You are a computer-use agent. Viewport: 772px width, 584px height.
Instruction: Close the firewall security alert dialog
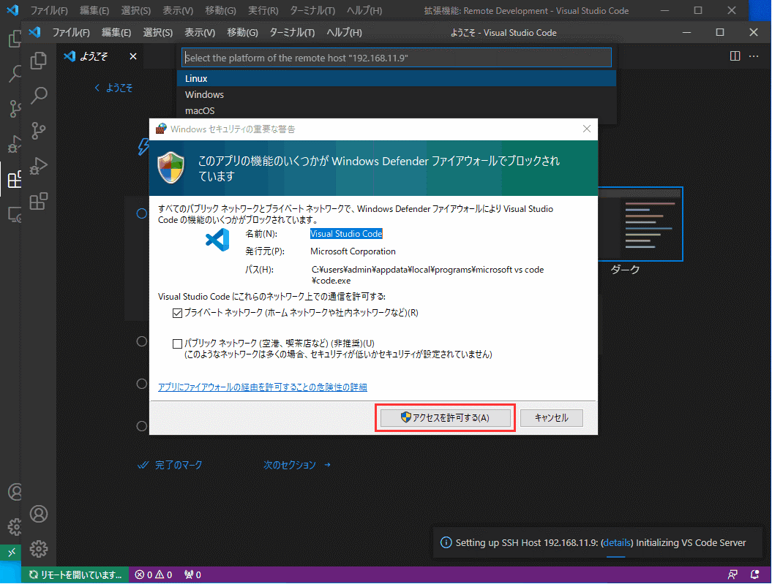[x=586, y=129]
